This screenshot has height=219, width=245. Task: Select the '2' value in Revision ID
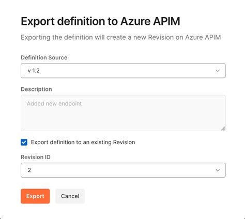click(29, 170)
